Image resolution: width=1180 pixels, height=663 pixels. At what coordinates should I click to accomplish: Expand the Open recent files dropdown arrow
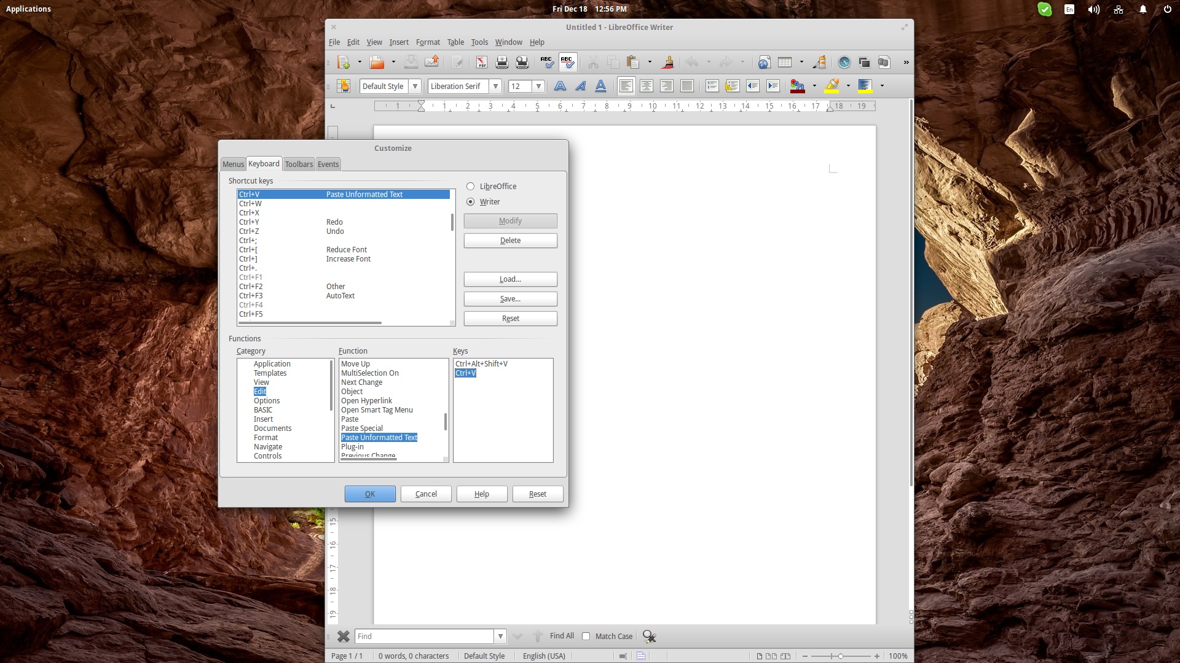coord(393,62)
